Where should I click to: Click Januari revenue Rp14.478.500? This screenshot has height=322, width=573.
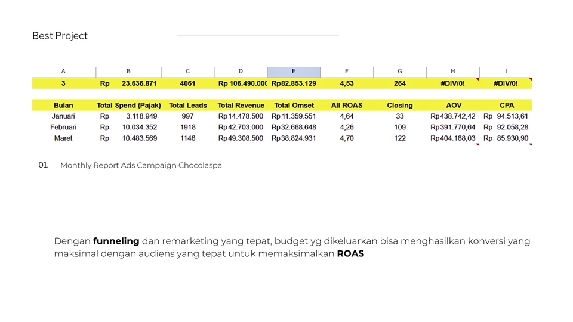click(x=241, y=116)
